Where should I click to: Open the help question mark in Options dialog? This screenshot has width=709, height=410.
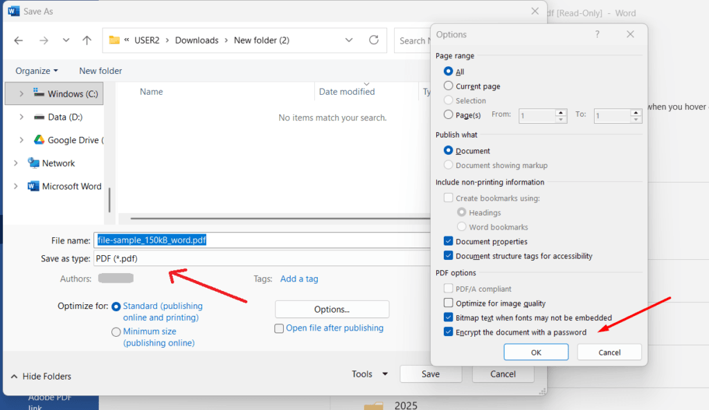pos(597,34)
